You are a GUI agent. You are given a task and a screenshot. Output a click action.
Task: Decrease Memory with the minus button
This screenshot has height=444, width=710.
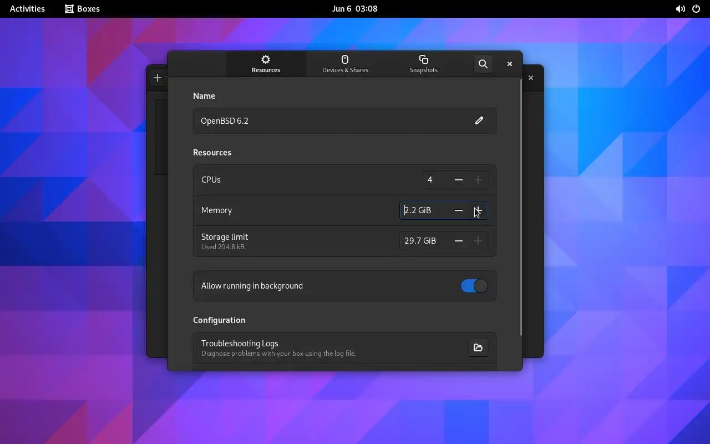(x=459, y=210)
